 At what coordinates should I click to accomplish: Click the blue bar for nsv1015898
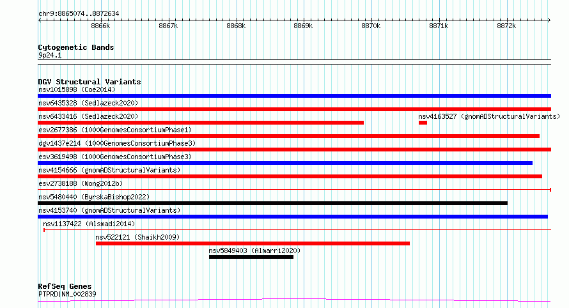coord(294,96)
